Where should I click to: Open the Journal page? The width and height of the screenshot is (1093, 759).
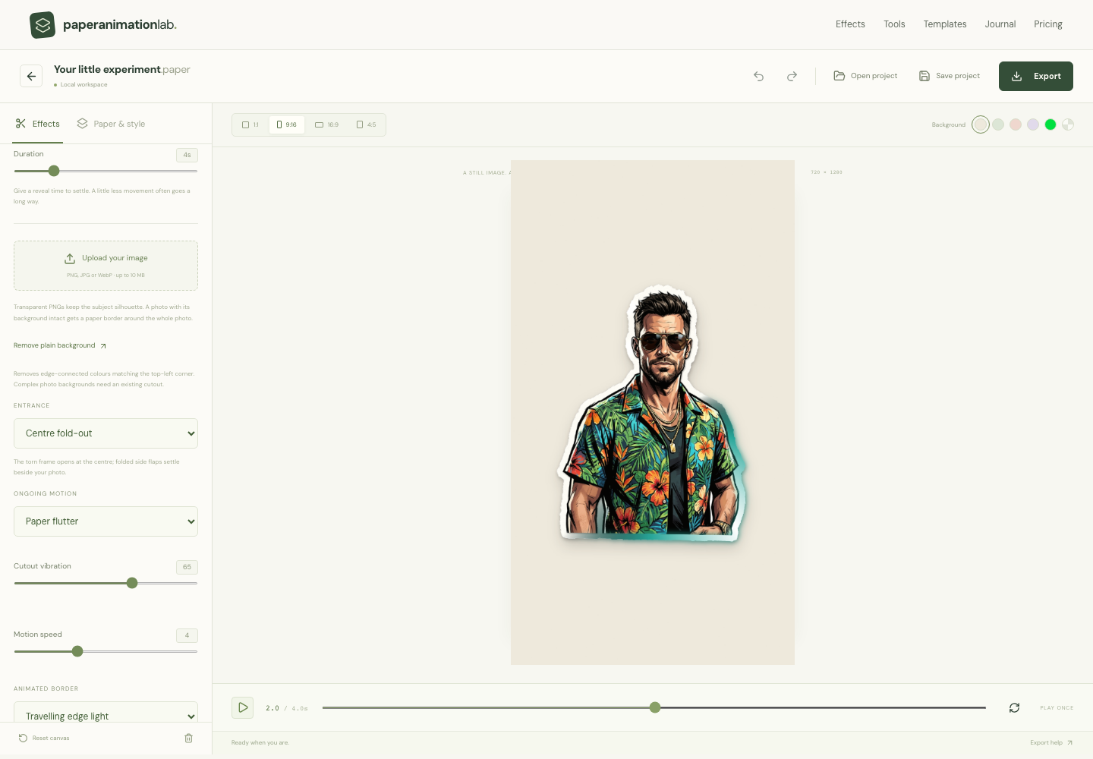tap(1000, 24)
